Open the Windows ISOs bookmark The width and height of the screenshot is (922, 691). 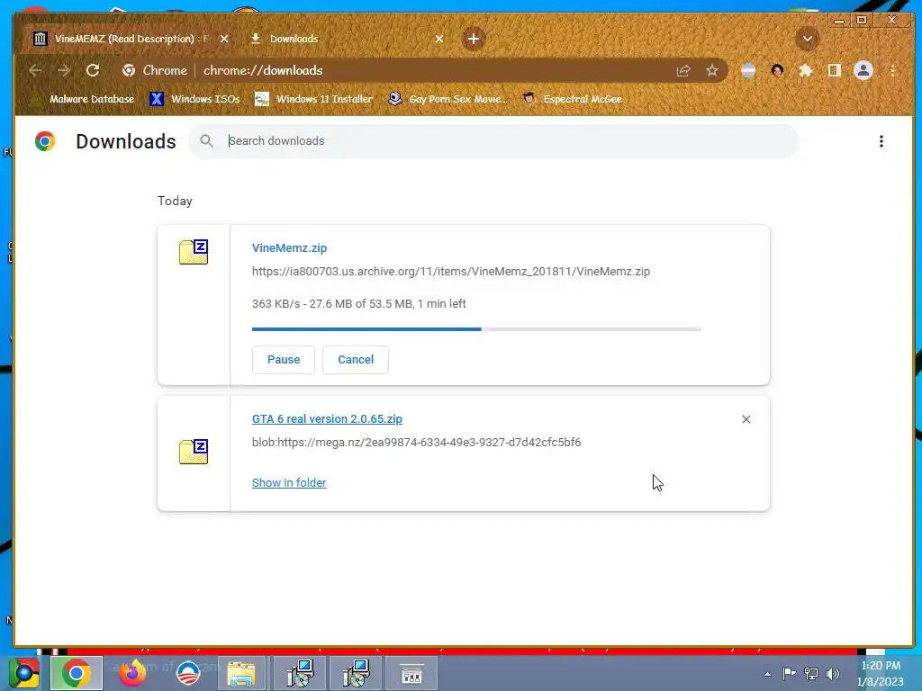(x=195, y=99)
